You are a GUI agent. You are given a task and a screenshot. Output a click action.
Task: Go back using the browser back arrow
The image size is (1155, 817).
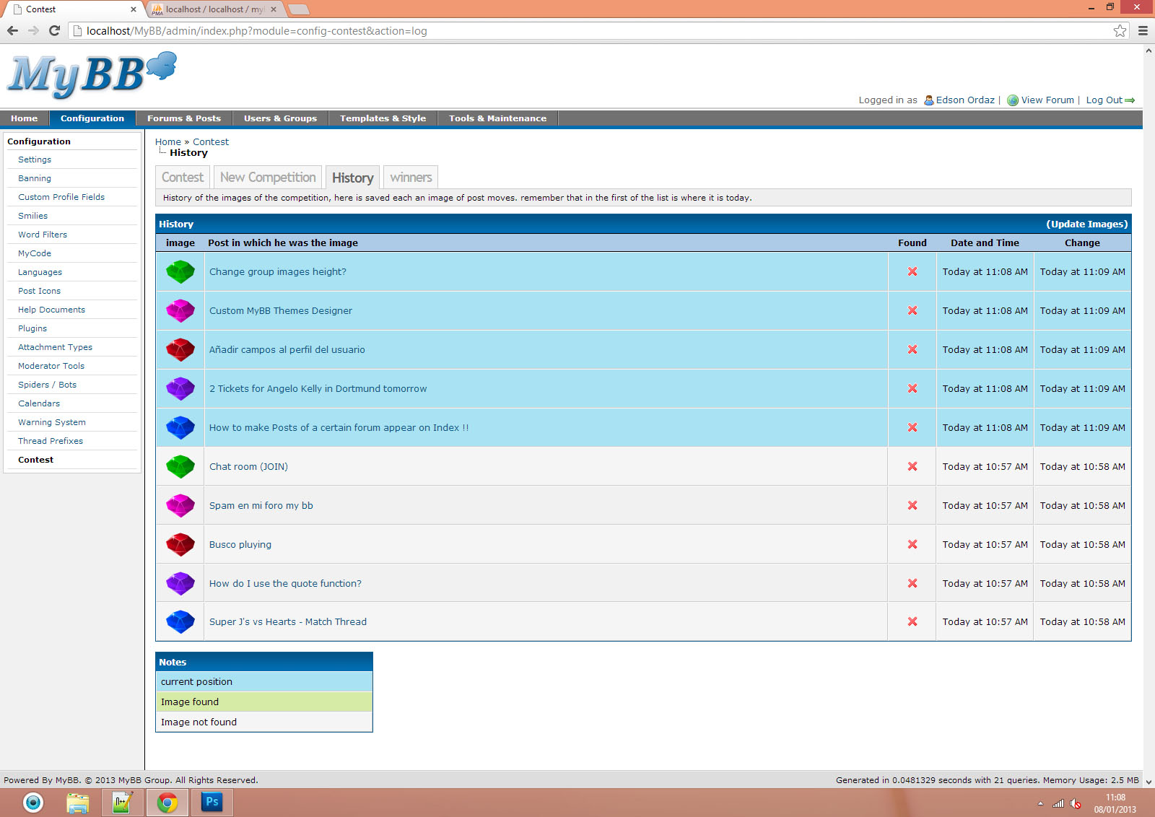12,31
